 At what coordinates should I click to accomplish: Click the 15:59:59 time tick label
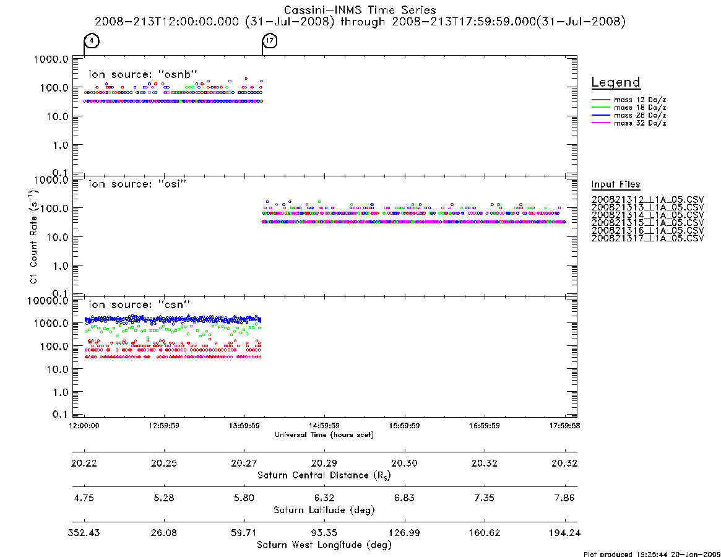tap(404, 426)
